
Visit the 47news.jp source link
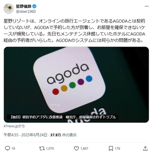point(14,126)
